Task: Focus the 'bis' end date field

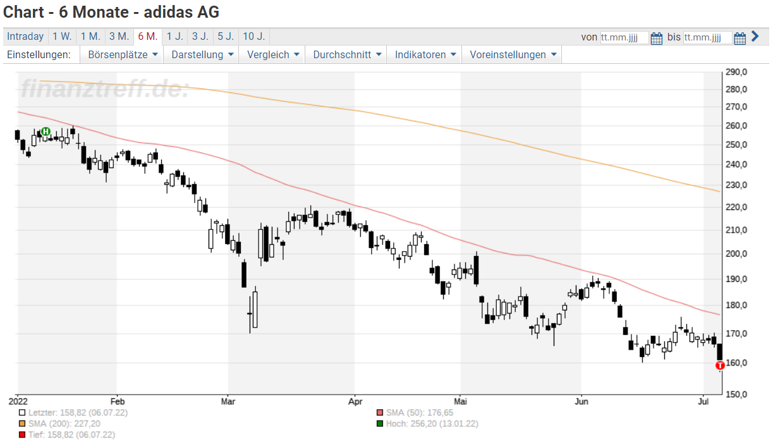Action: click(x=708, y=38)
